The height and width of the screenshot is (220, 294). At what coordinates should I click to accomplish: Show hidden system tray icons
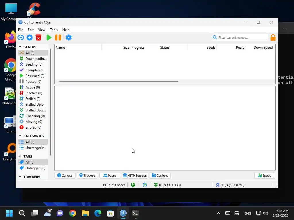(218, 213)
